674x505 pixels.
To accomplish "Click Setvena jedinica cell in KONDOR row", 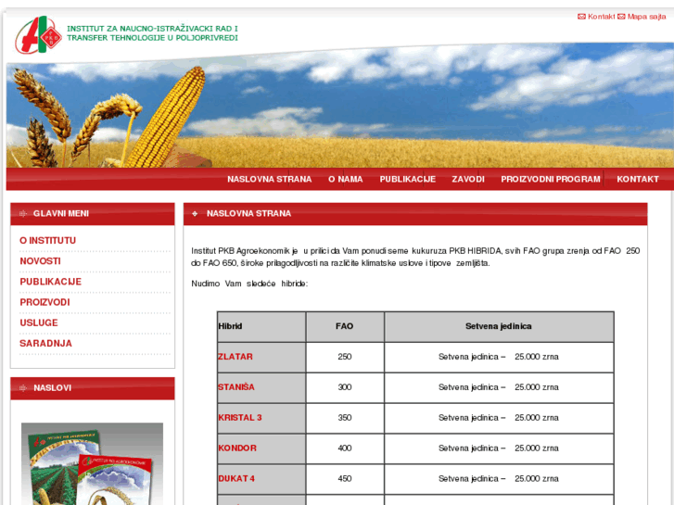I will (x=499, y=448).
